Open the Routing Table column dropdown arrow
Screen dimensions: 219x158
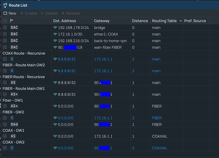pos(181,21)
